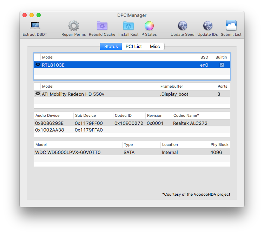264x235 pixels.
Task: Run Repair Perms from the toolbar
Action: pos(73,26)
